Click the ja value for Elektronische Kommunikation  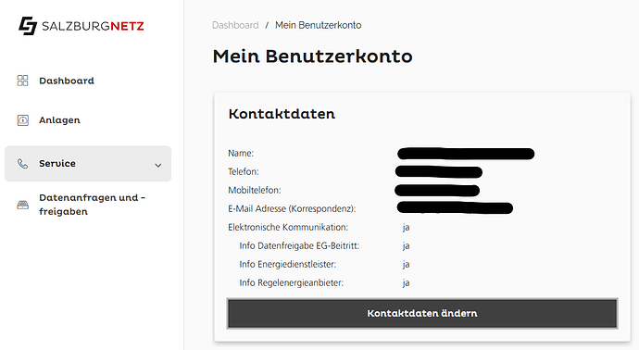click(406, 228)
